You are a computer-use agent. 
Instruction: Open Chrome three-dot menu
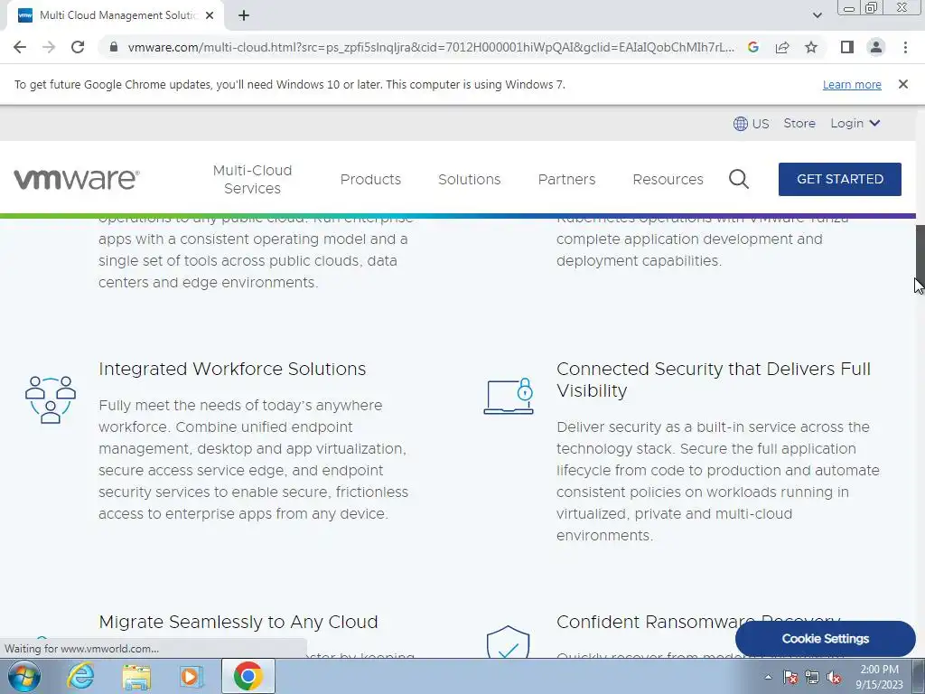(905, 47)
